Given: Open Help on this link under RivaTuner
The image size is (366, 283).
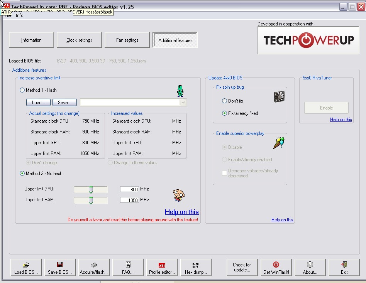Looking at the screenshot, I should (x=341, y=120).
